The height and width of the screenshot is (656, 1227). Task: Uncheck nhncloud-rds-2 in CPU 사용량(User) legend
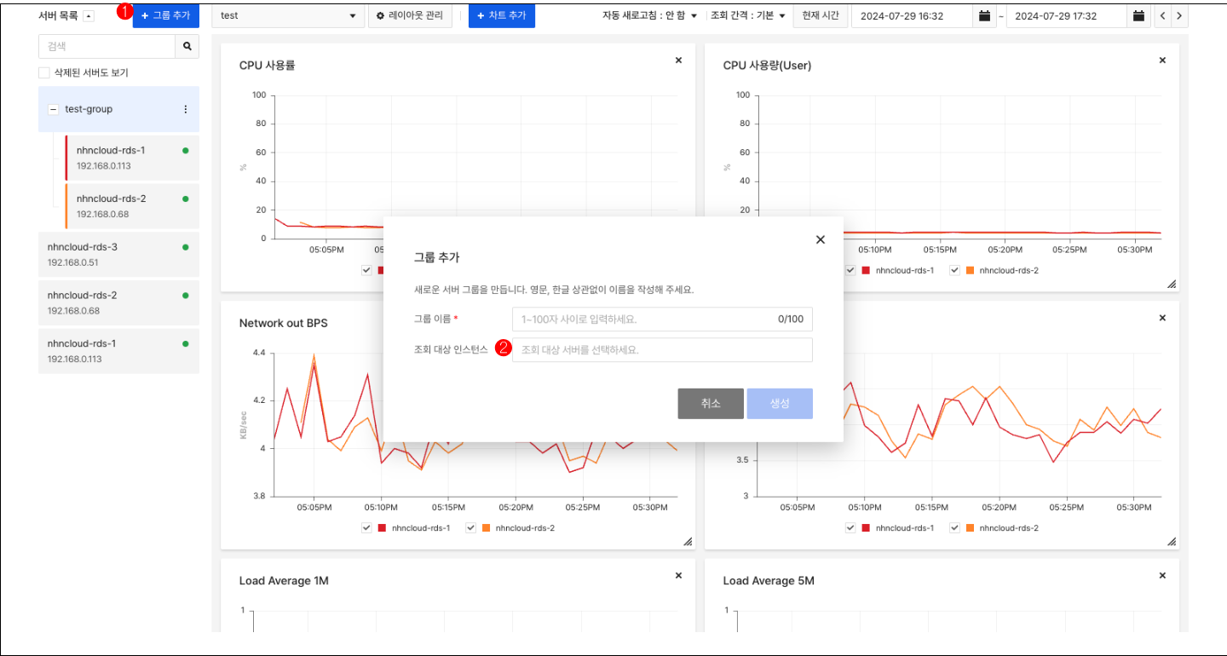coord(954,270)
